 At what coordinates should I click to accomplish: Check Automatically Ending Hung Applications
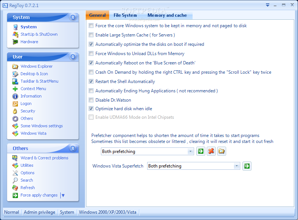(91, 90)
